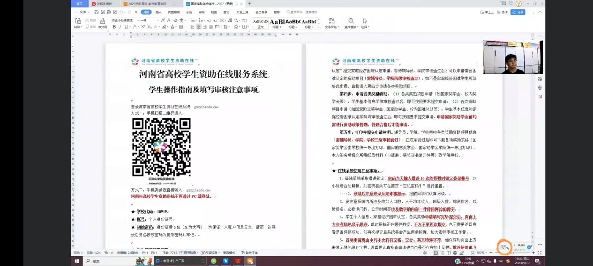Toggle spell check (拼写检查) in status bar

click(x=189, y=253)
